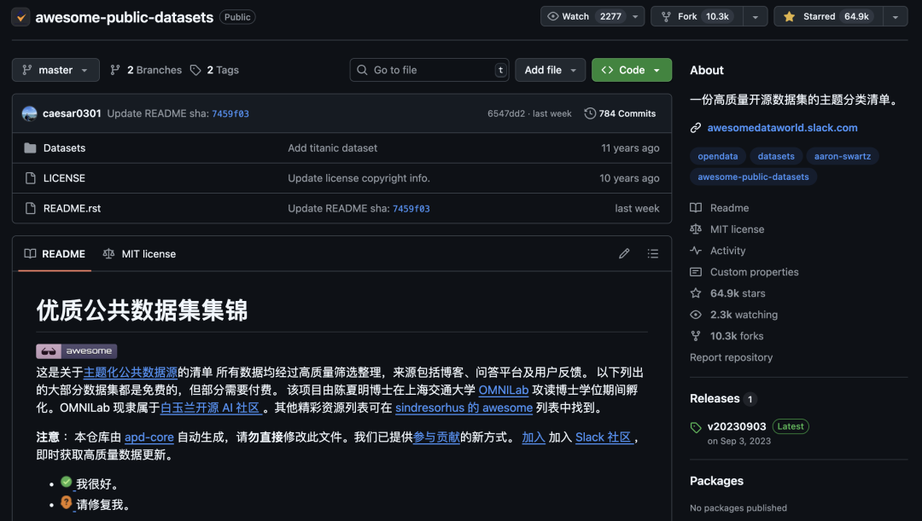Open the Releases section heading

coord(715,398)
